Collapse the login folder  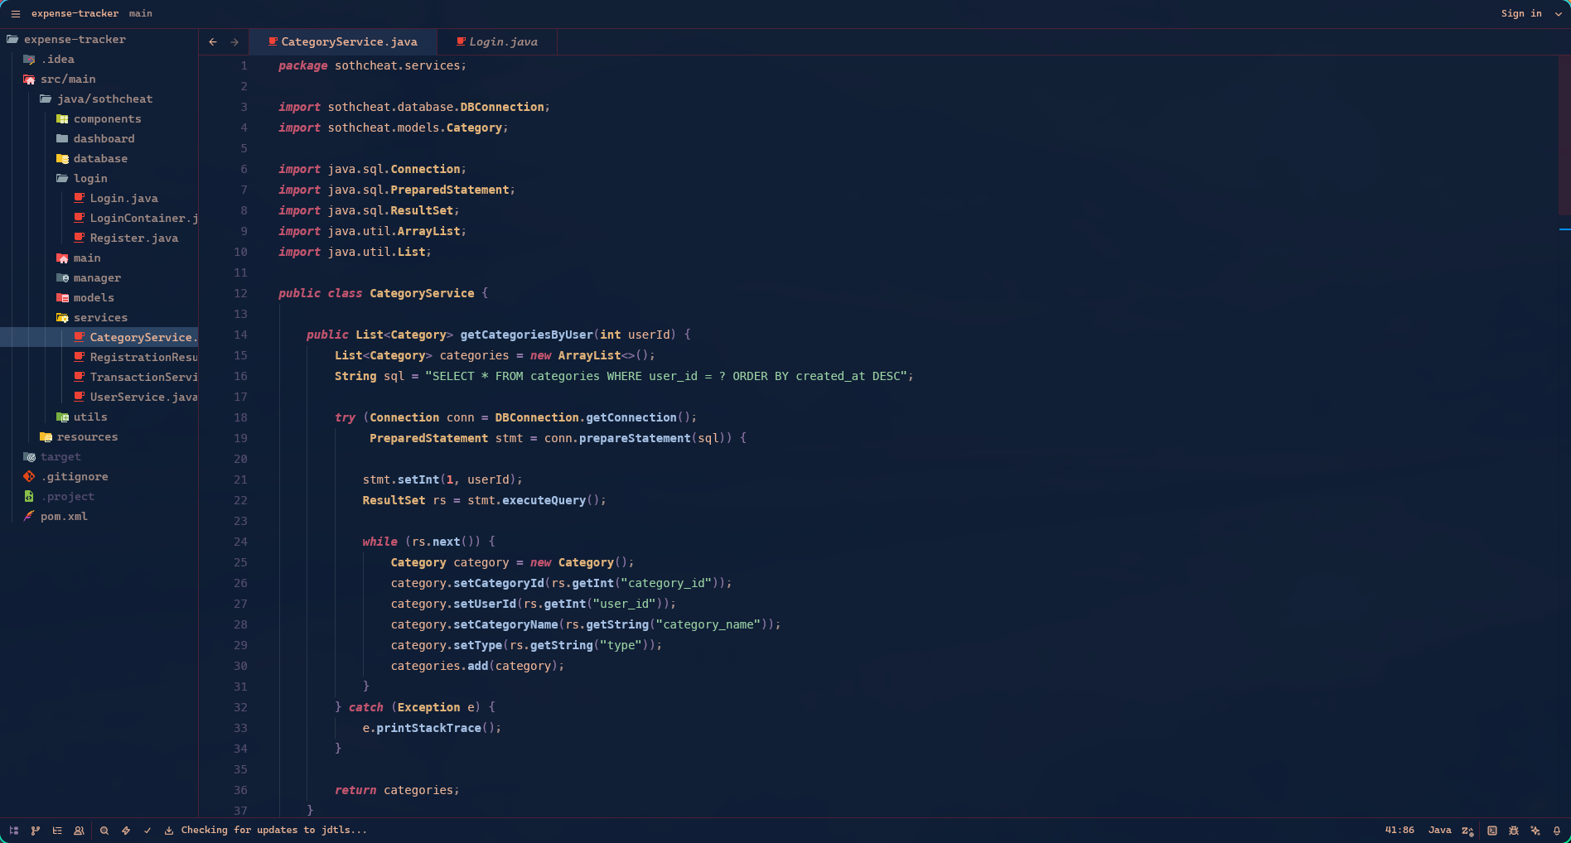(99, 178)
